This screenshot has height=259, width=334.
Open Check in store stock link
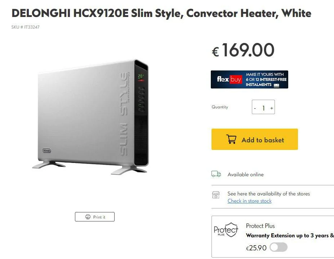pos(249,201)
